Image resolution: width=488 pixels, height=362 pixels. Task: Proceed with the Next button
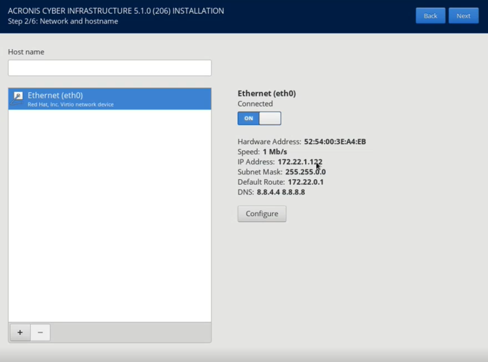pyautogui.click(x=463, y=16)
